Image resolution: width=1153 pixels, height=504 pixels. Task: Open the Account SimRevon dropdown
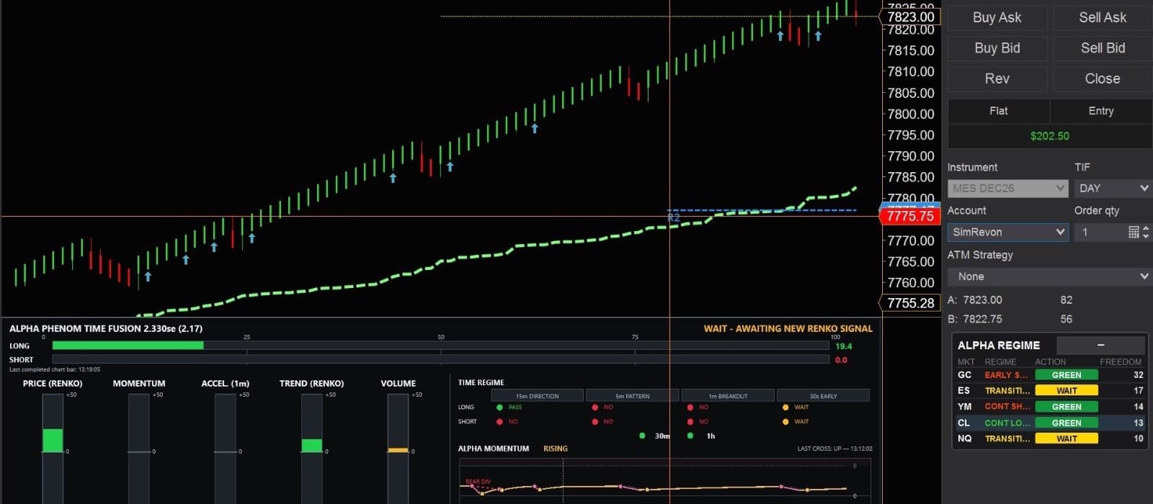[1007, 232]
